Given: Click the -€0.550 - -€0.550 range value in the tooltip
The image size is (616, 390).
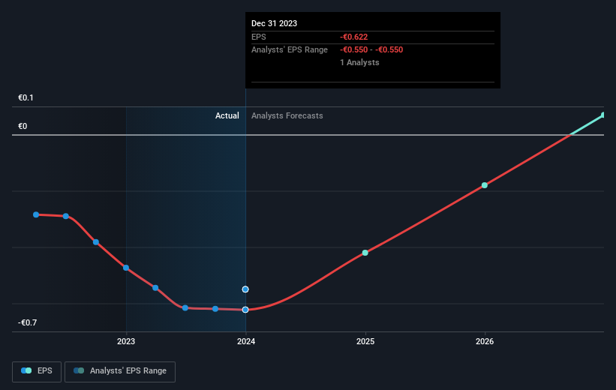Looking at the screenshot, I should [x=371, y=50].
